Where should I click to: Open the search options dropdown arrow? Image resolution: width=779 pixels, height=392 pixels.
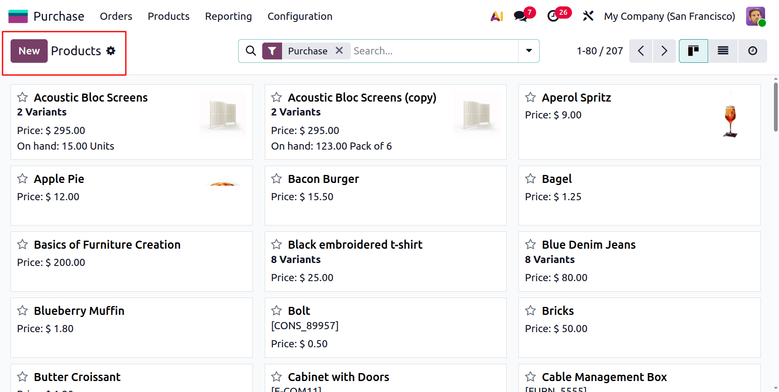(529, 51)
